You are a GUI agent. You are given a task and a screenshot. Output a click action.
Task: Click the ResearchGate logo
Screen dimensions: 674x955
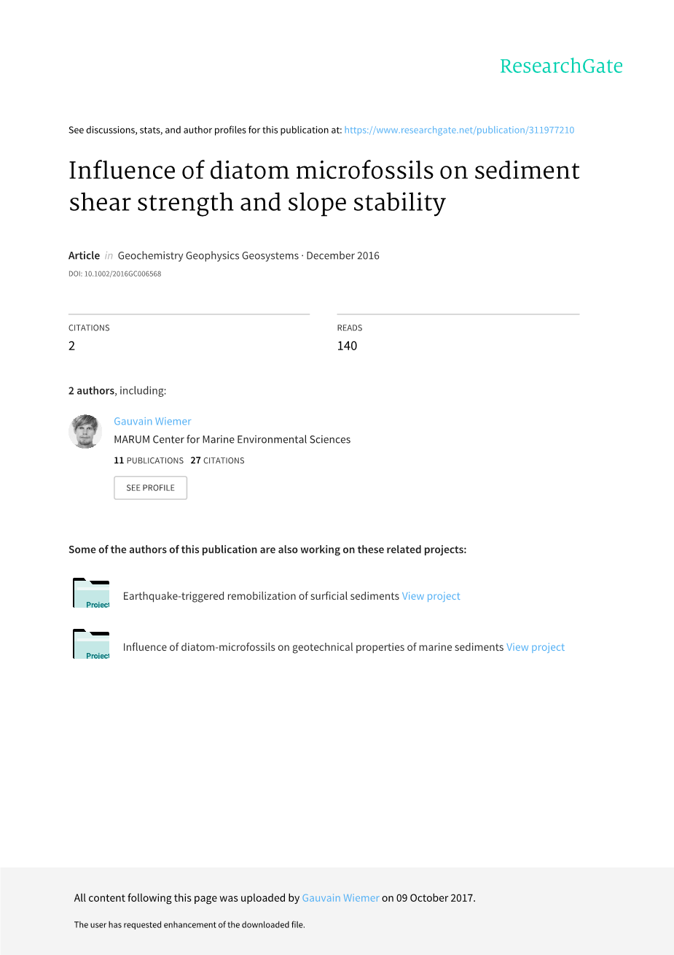[x=561, y=66]
